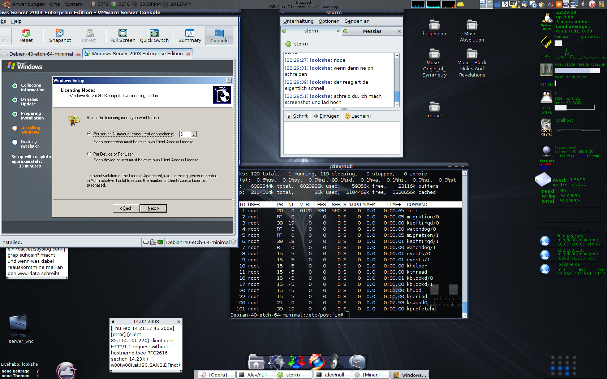
Task: Click the concurrent connections number field
Action: pos(185,134)
